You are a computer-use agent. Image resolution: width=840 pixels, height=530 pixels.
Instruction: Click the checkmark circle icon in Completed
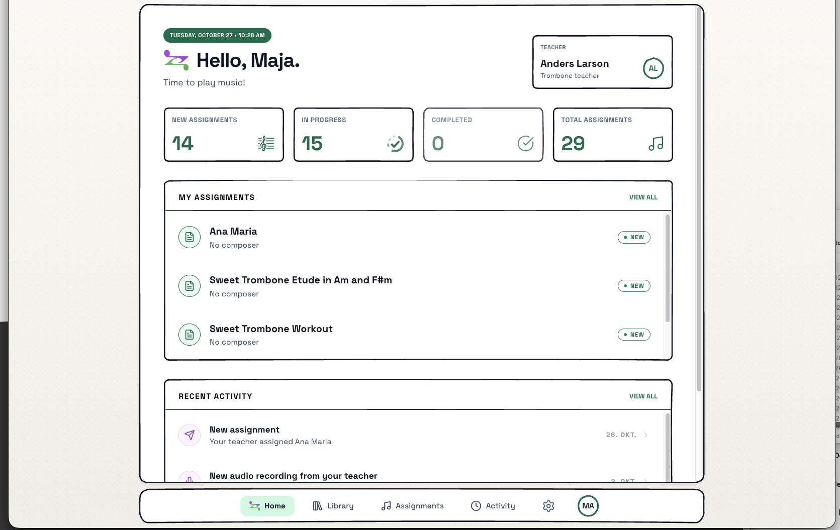[525, 144]
